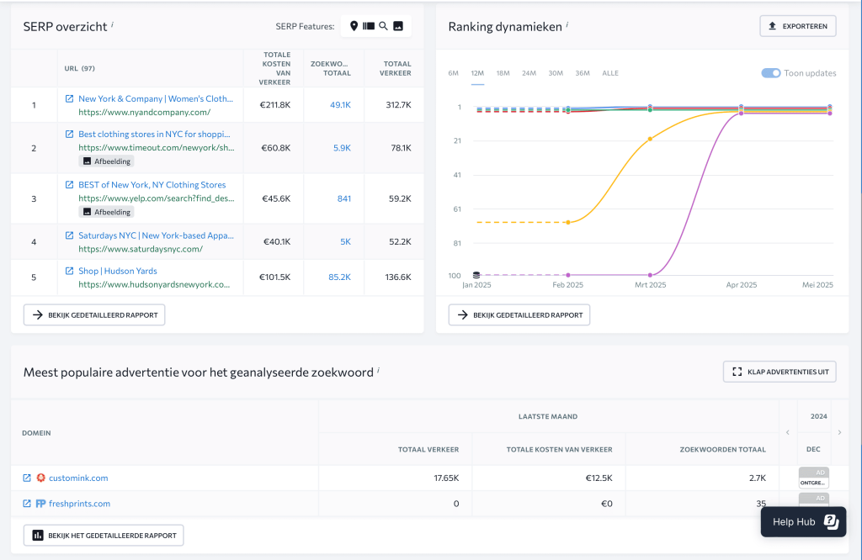Open New York & Company title link

pos(156,99)
